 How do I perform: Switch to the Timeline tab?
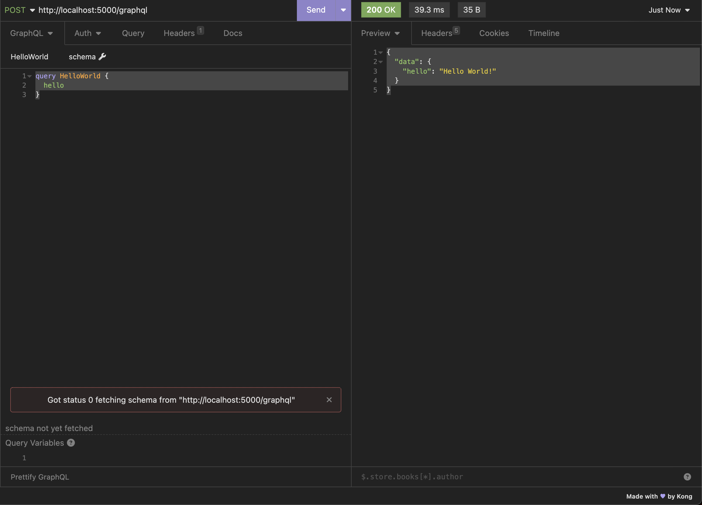(543, 33)
